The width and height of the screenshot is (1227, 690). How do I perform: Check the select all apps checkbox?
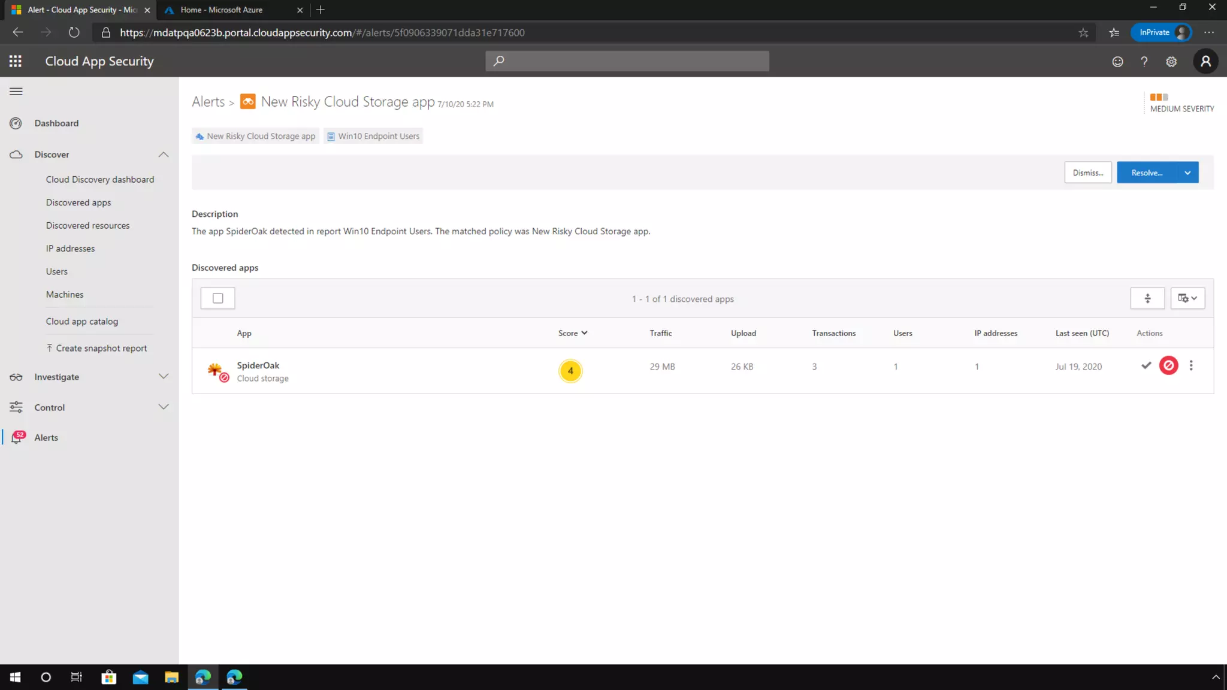point(217,298)
